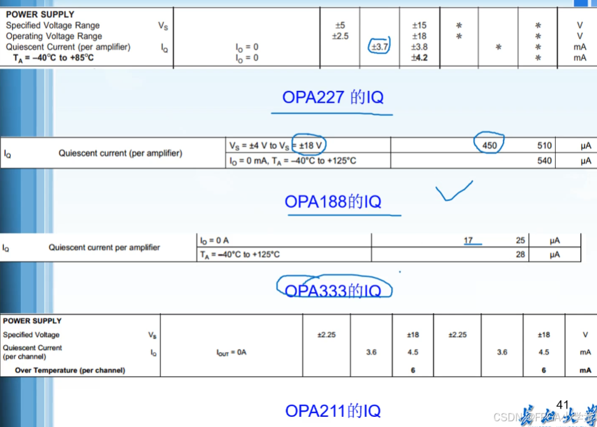This screenshot has height=427, width=597.
Task: Click the 'OPA227 的IQ' caption
Action: click(x=333, y=97)
